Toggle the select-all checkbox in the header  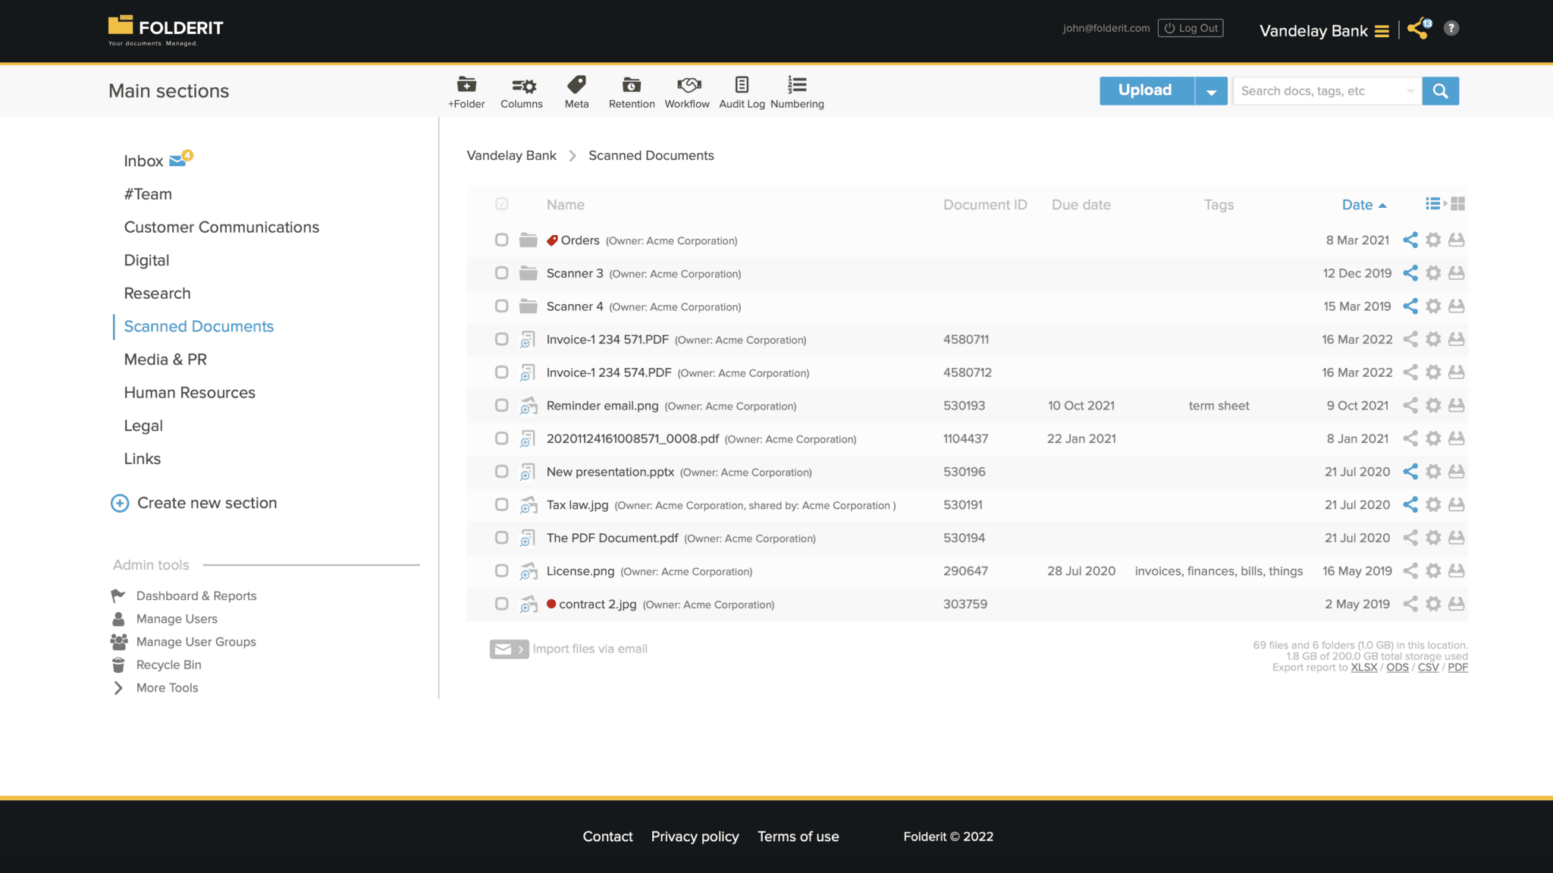501,203
